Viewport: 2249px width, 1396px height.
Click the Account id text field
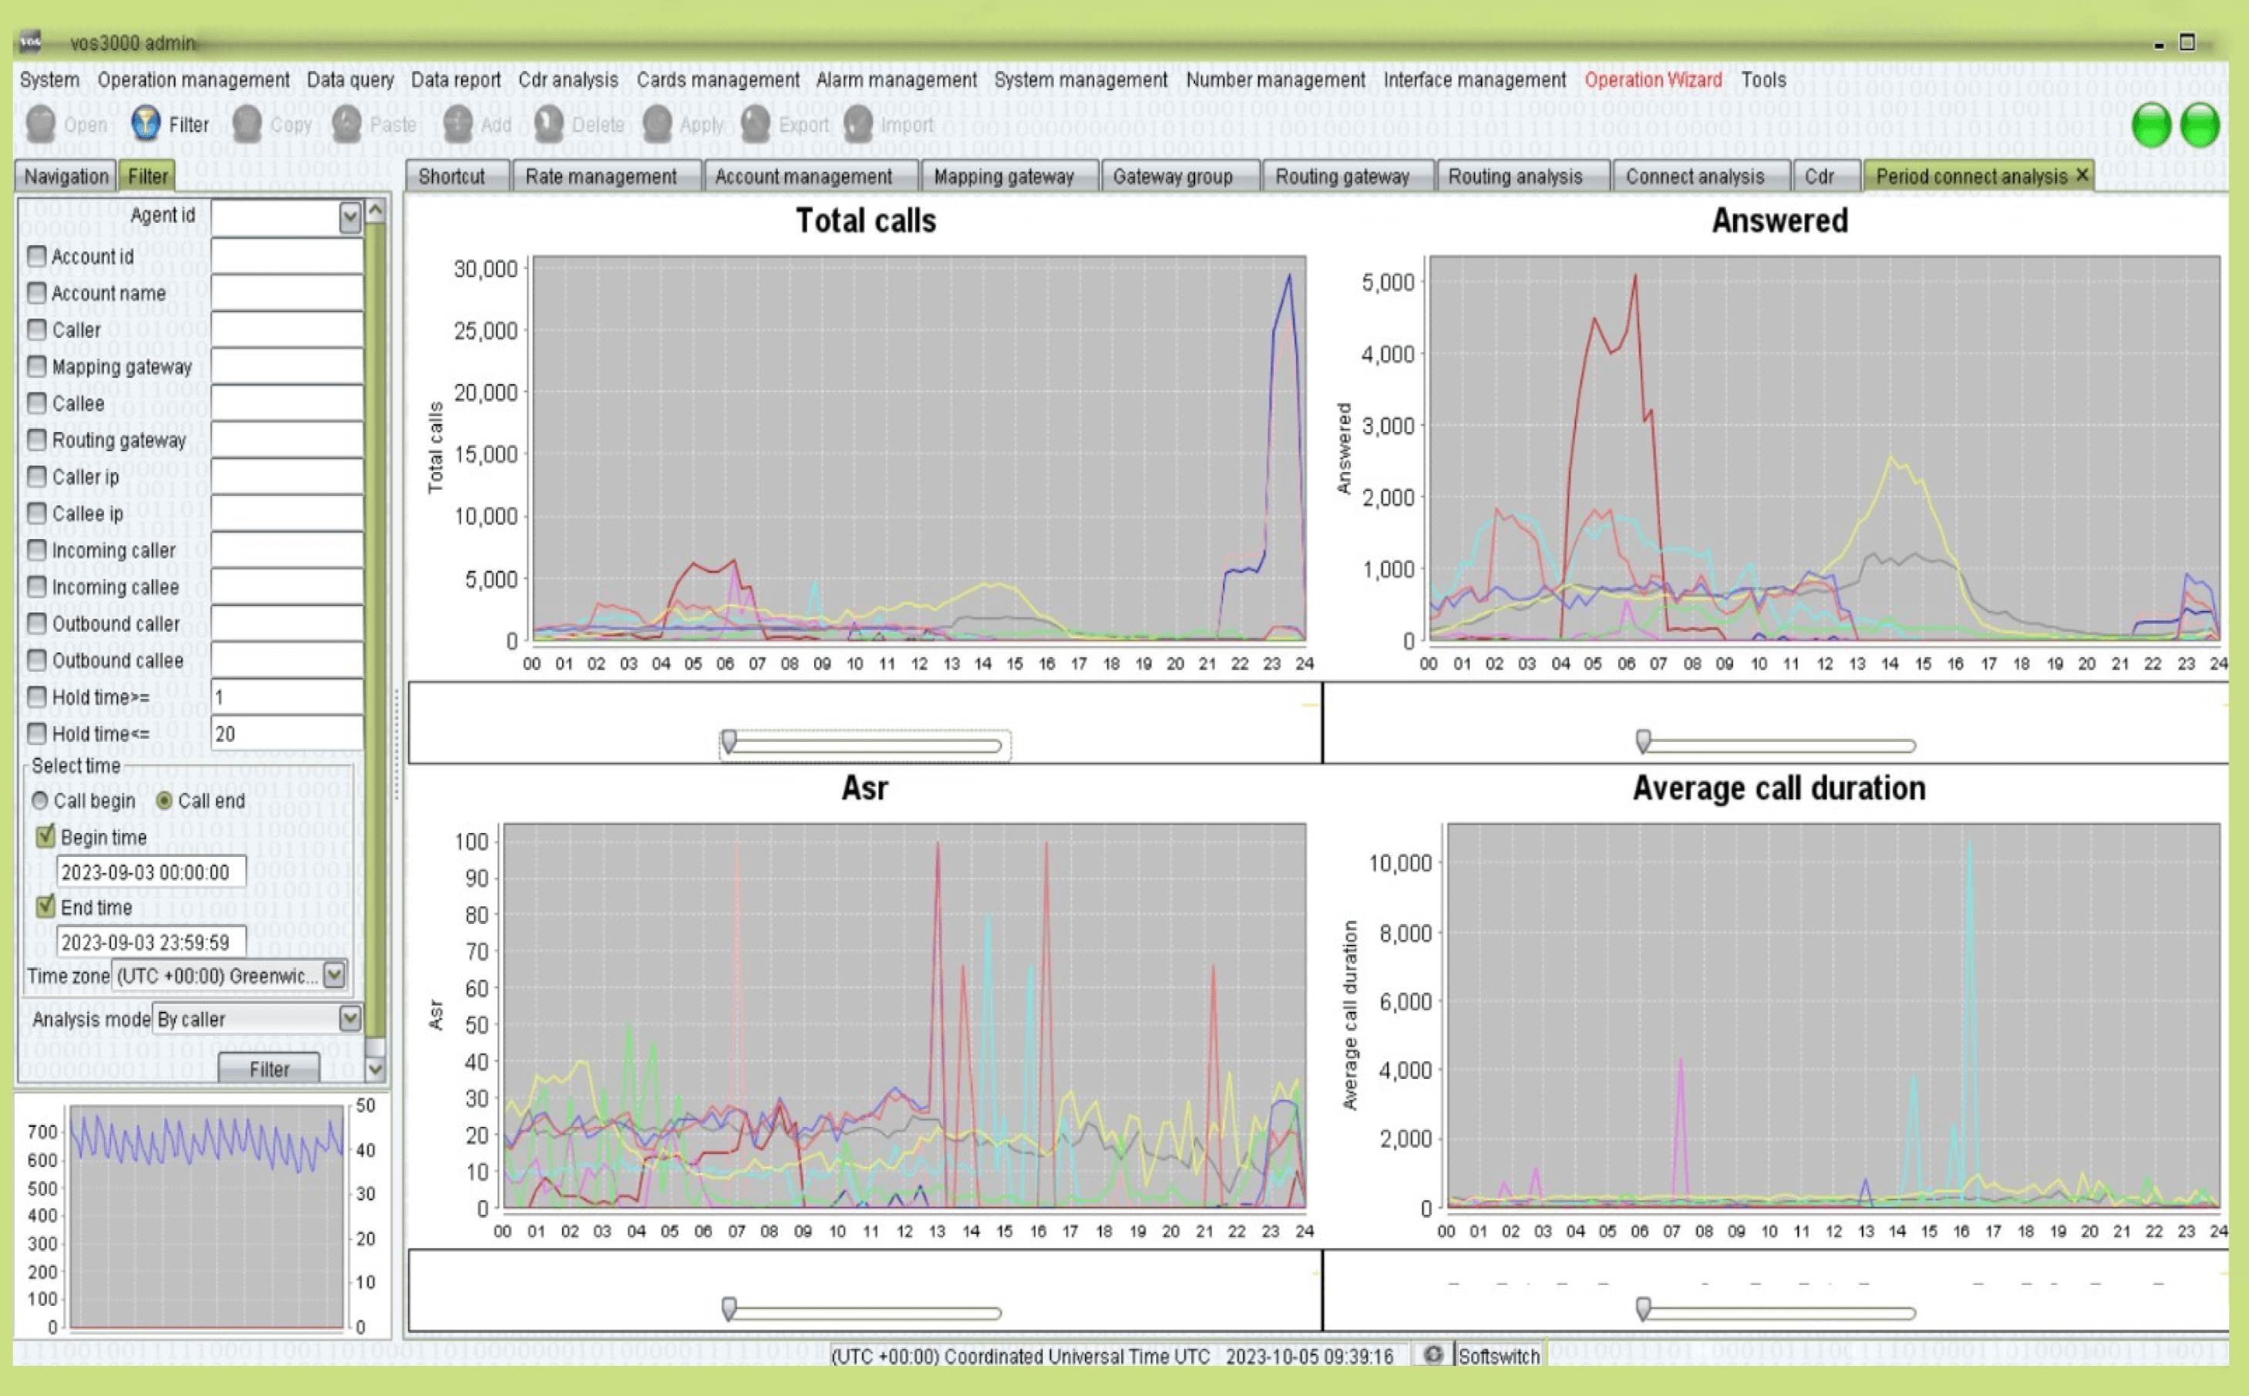coord(287,256)
